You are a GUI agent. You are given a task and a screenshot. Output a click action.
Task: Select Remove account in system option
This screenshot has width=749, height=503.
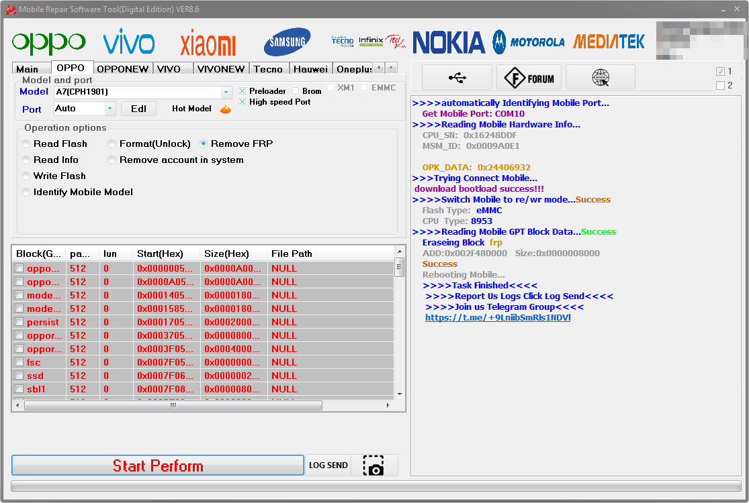[x=112, y=160]
